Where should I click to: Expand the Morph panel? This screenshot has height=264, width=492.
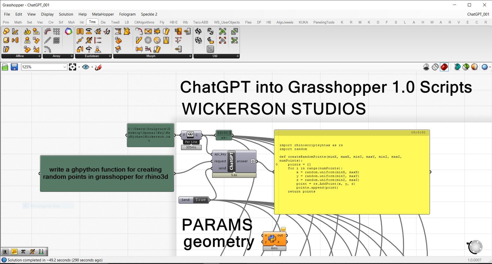click(190, 56)
